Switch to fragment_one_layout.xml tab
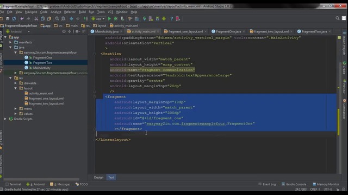The height and width of the screenshot is (195, 348). 185,31
